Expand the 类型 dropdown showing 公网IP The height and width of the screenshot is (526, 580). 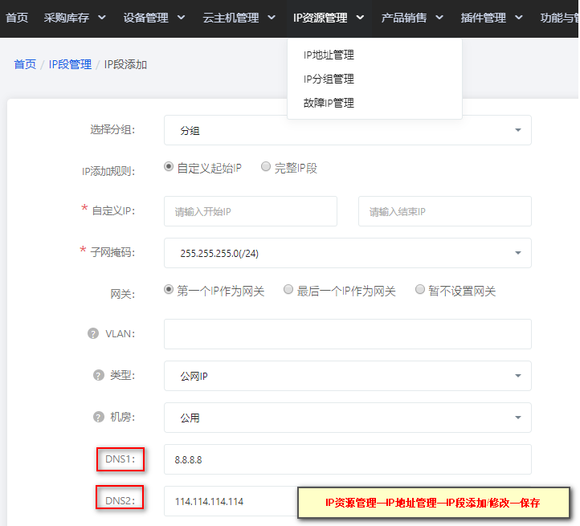pyautogui.click(x=347, y=376)
